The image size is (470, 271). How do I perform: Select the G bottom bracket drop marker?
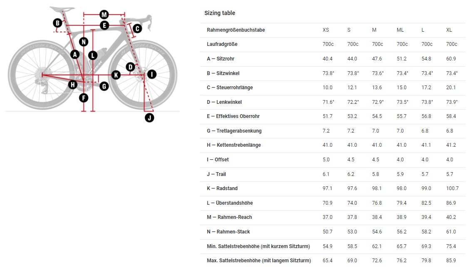(x=104, y=86)
